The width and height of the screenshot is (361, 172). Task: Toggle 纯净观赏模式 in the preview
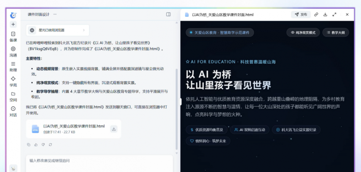coord(303,33)
